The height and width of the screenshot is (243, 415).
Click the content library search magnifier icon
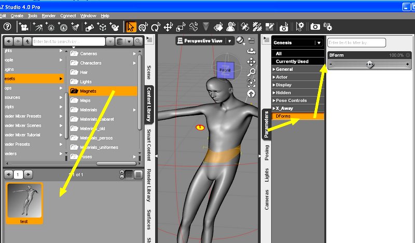(138, 41)
